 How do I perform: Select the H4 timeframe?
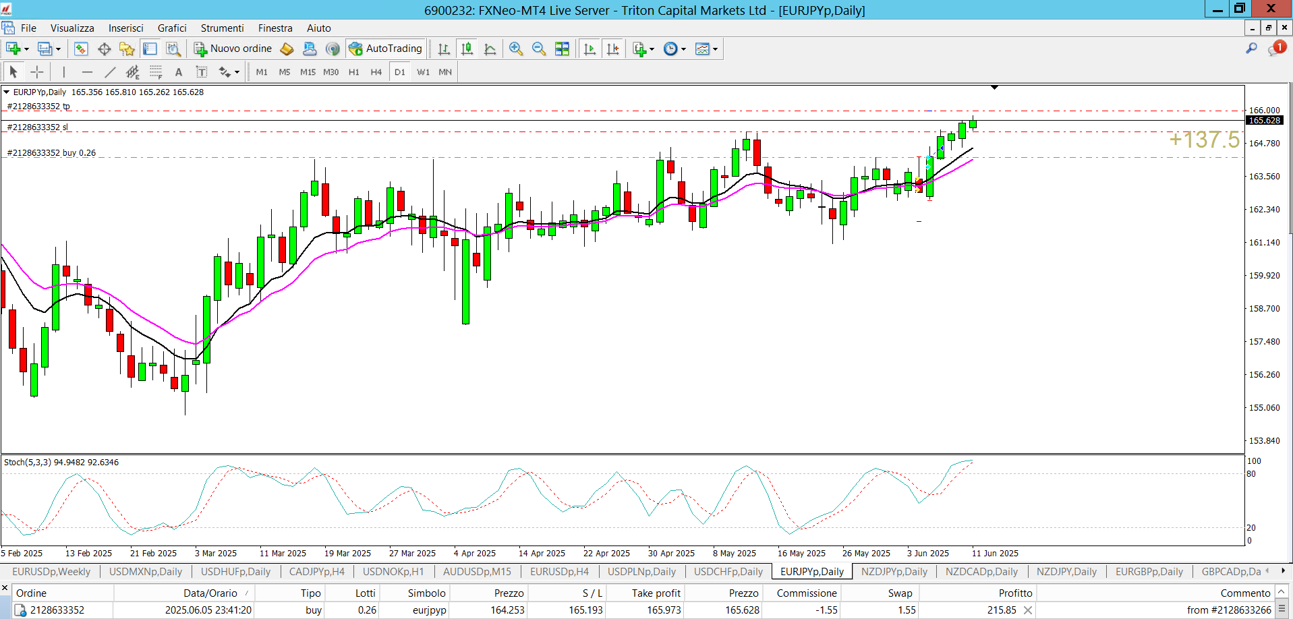(x=376, y=71)
